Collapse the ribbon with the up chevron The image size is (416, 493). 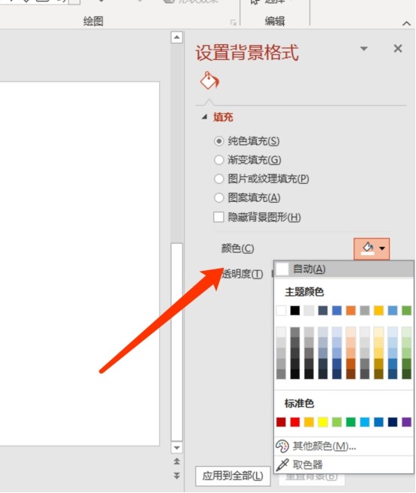pyautogui.click(x=406, y=23)
